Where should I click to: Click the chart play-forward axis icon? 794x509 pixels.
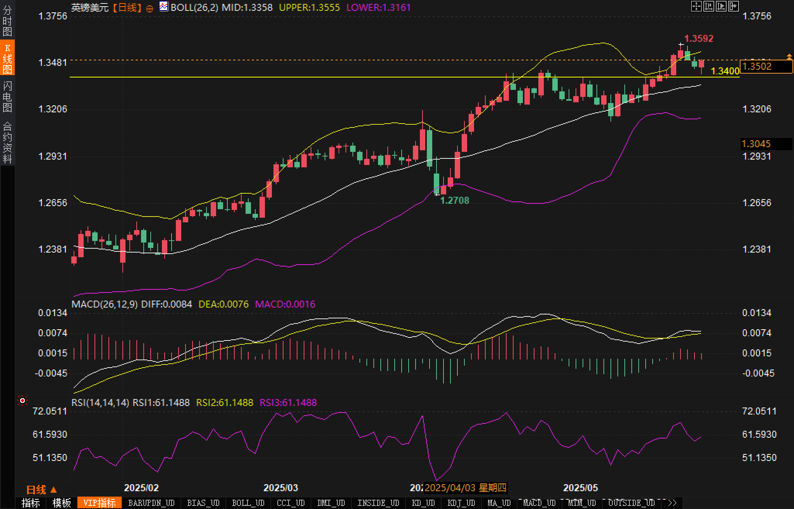click(721, 6)
